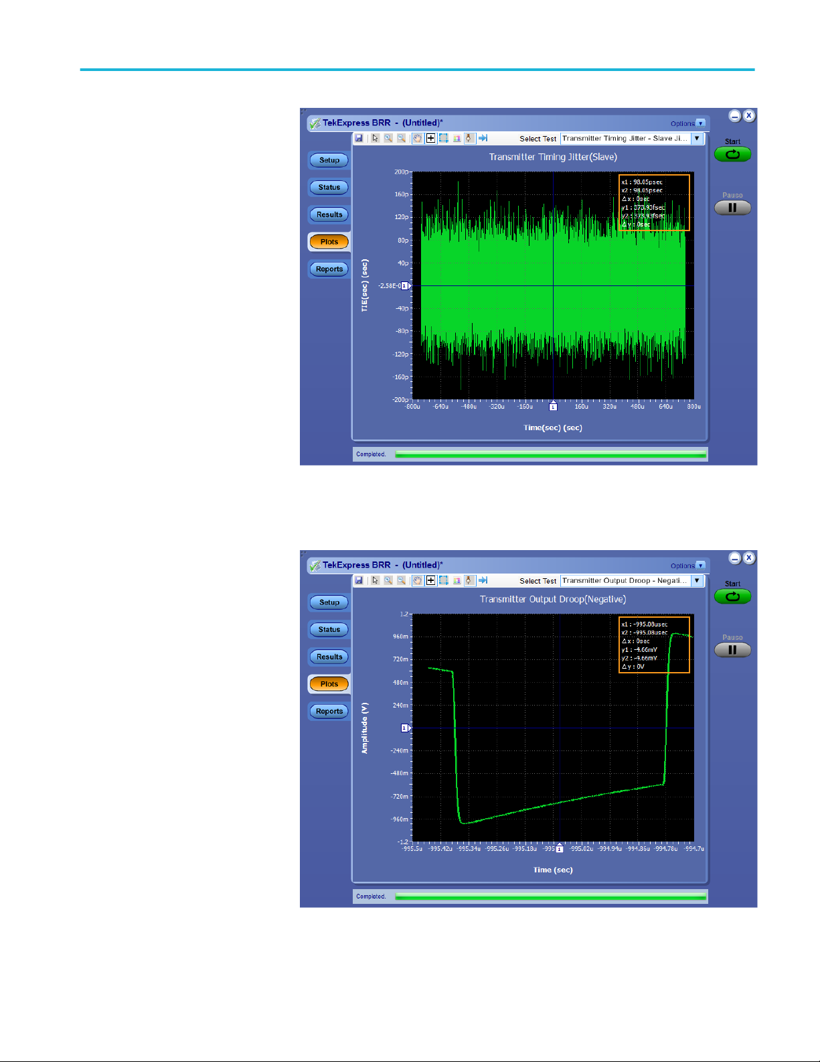Choose zoom in magnifier in the Timing Jitter window
Viewport: 820px width, 1062px height.
point(388,138)
